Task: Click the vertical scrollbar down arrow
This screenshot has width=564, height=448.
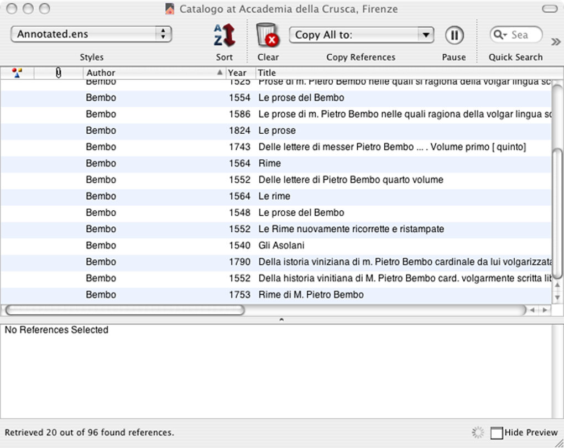Action: 557,297
